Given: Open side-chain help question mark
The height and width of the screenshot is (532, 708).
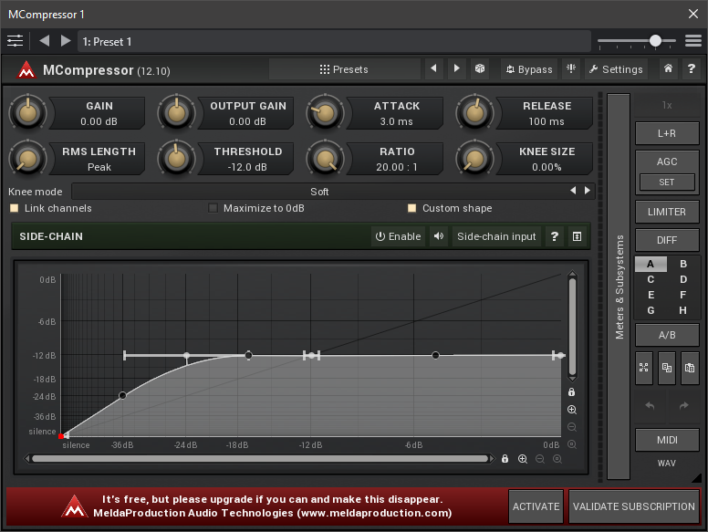Looking at the screenshot, I should tap(555, 236).
